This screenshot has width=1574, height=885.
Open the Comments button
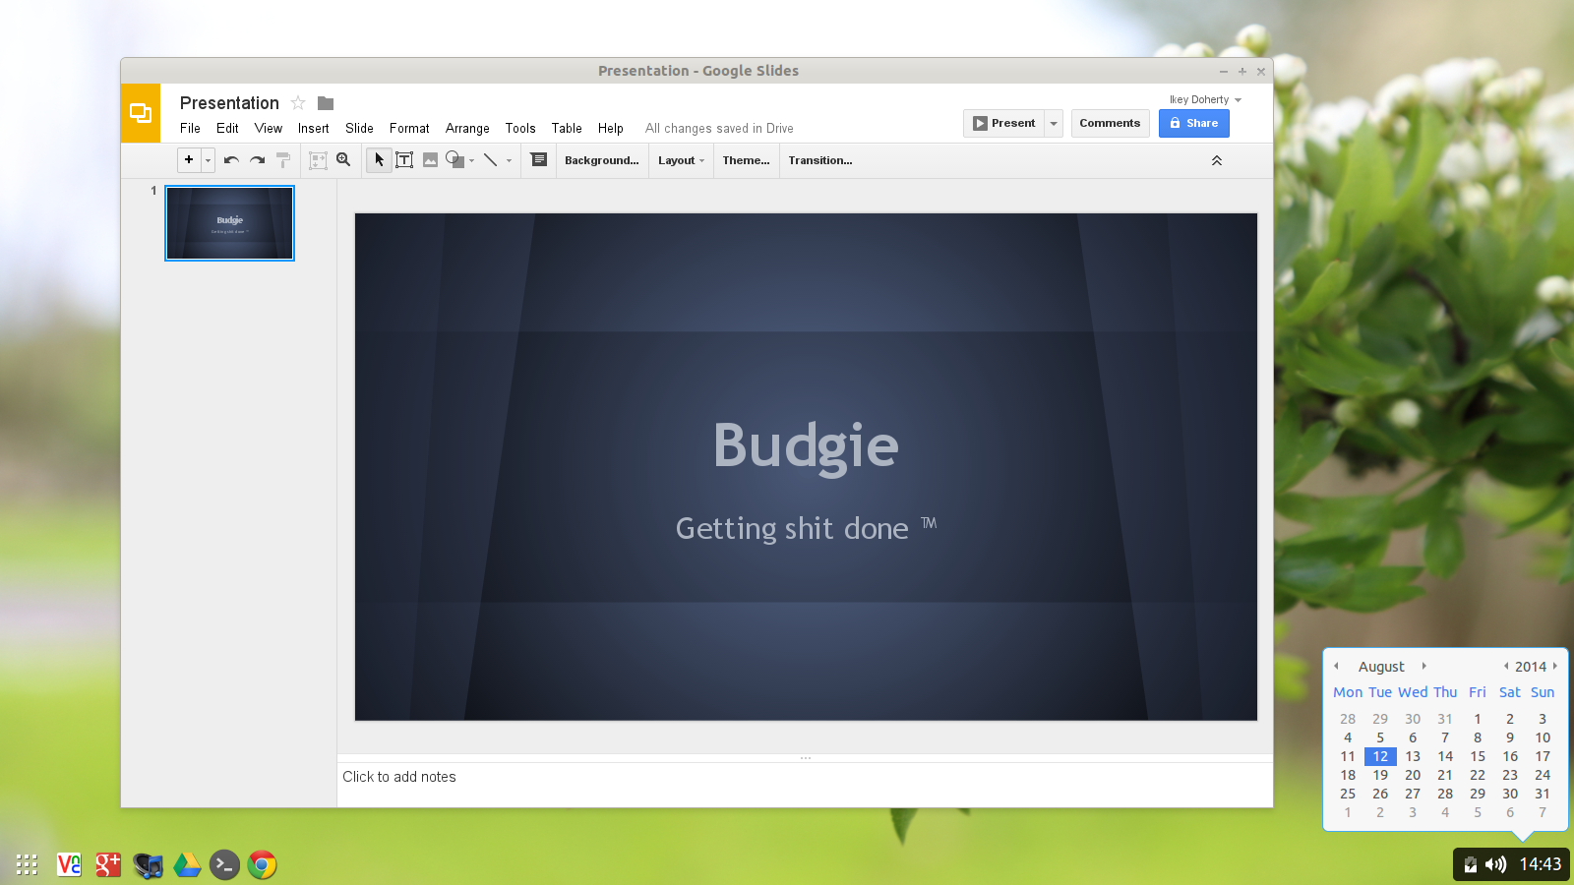click(x=1110, y=123)
